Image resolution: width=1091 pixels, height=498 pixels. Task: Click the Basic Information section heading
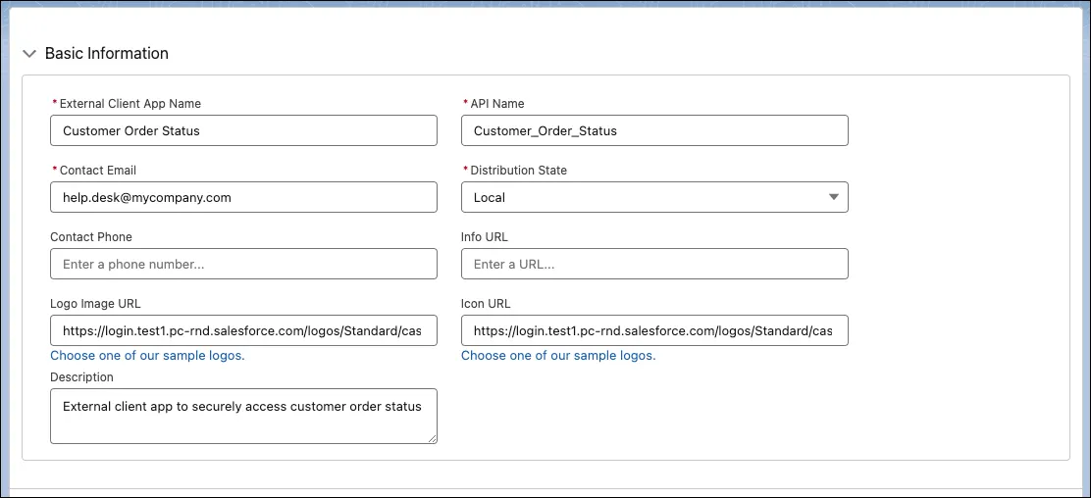click(107, 54)
